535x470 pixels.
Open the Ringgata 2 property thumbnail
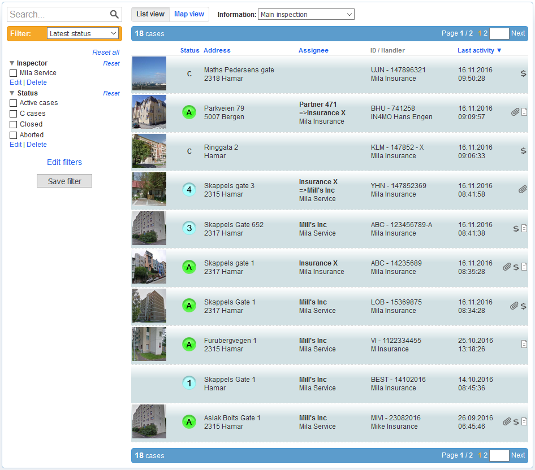[149, 151]
